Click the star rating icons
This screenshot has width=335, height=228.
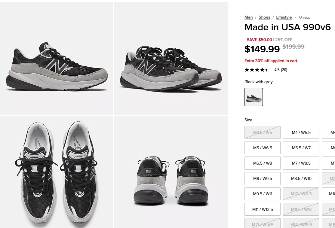[257, 70]
